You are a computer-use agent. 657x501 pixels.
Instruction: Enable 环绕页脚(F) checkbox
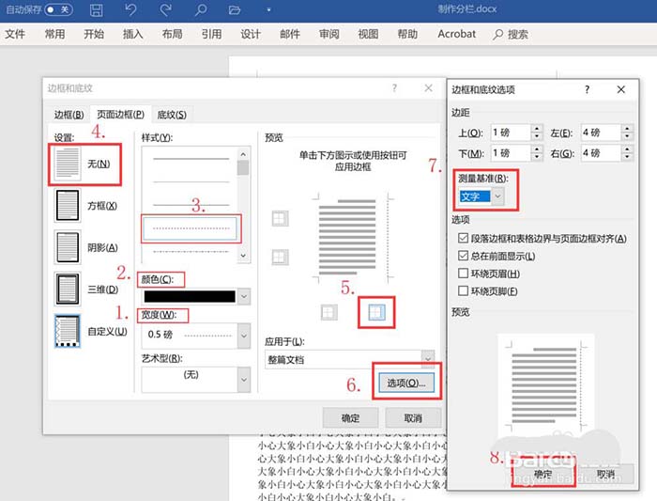pyautogui.click(x=463, y=290)
